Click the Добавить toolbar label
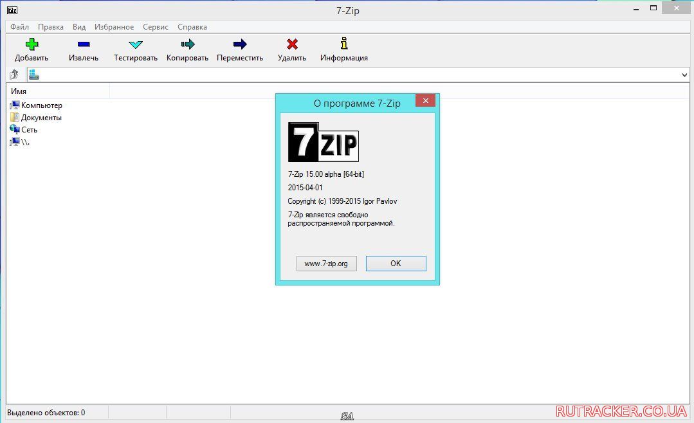 (x=32, y=58)
